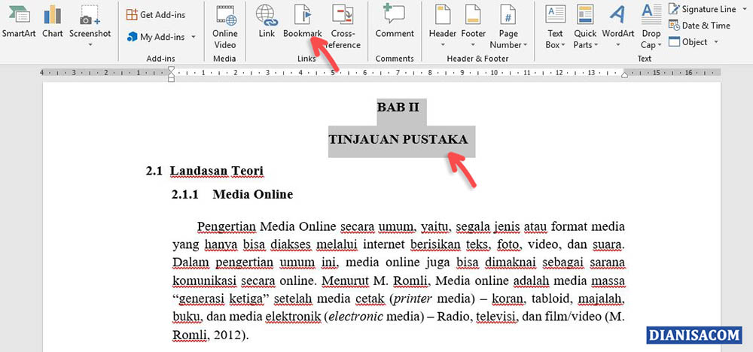Open Quick Parts gallery
Image resolution: width=753 pixels, height=352 pixels.
(585, 27)
